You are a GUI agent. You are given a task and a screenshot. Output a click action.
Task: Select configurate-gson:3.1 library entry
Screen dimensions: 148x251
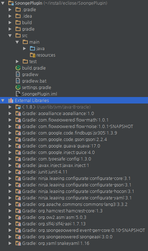(74, 185)
